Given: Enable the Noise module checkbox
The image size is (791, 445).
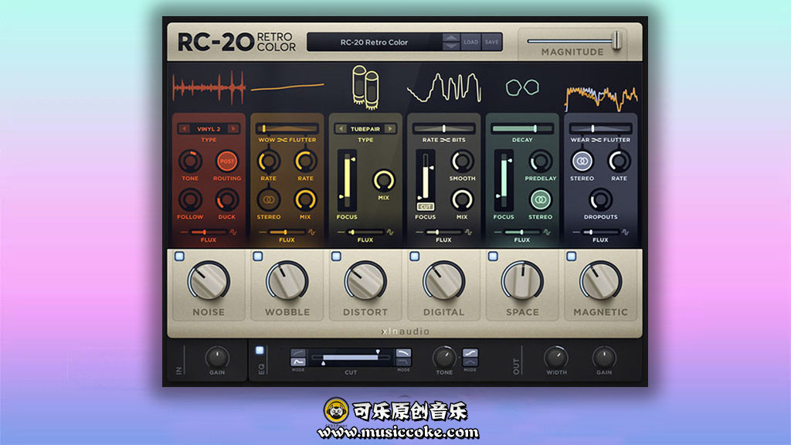Looking at the screenshot, I should [179, 256].
